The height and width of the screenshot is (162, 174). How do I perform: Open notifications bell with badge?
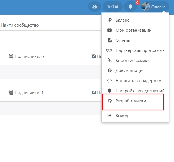coord(130,7)
